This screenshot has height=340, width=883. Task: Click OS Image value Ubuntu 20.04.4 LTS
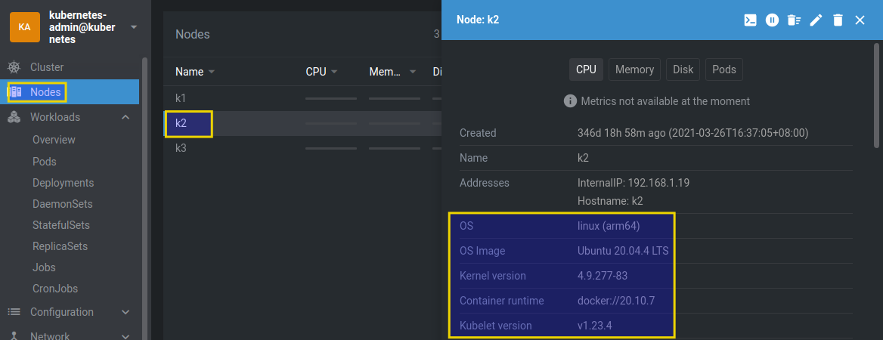(x=624, y=251)
